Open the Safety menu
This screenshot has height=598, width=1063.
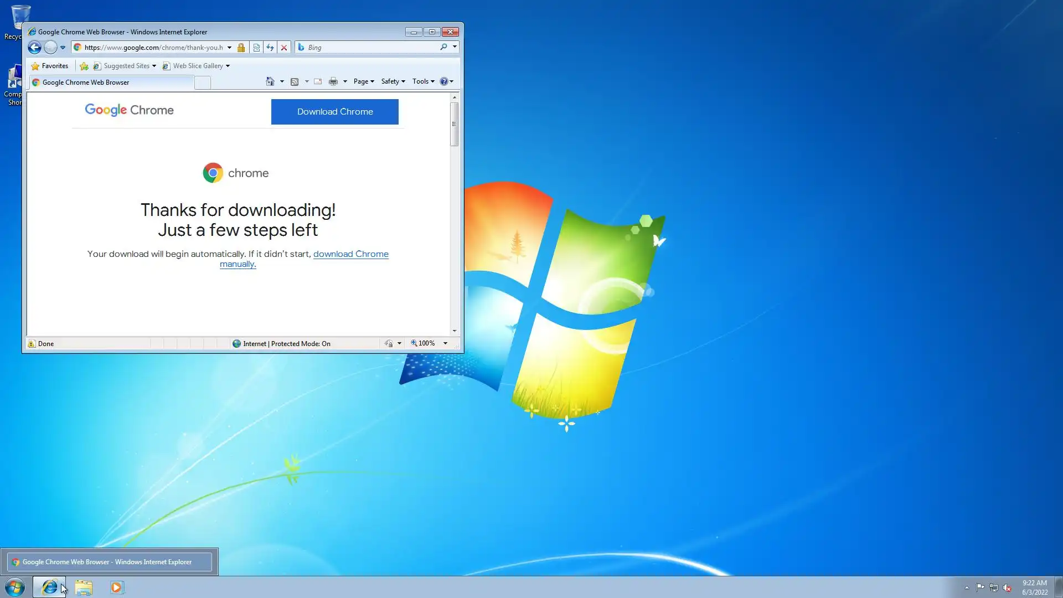pyautogui.click(x=393, y=81)
